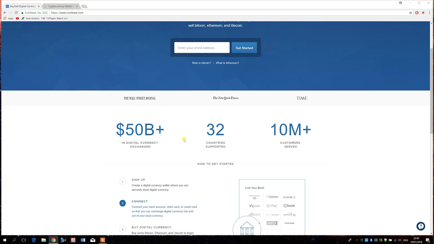Open the Opera extension icon in toolbar

(417, 13)
